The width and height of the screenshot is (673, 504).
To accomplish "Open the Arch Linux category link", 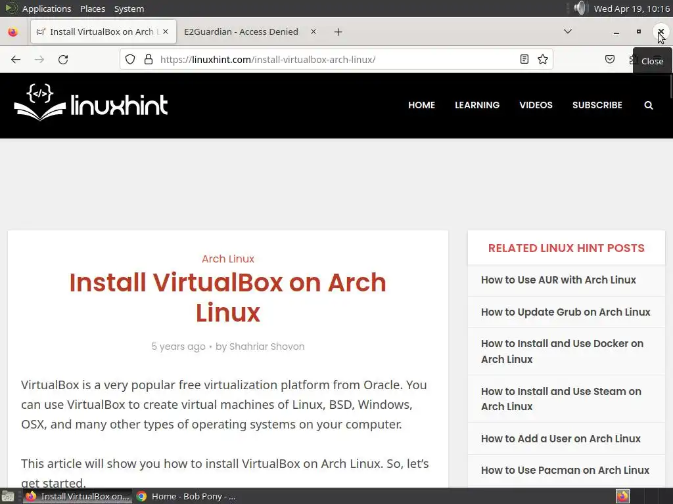I will [x=228, y=259].
